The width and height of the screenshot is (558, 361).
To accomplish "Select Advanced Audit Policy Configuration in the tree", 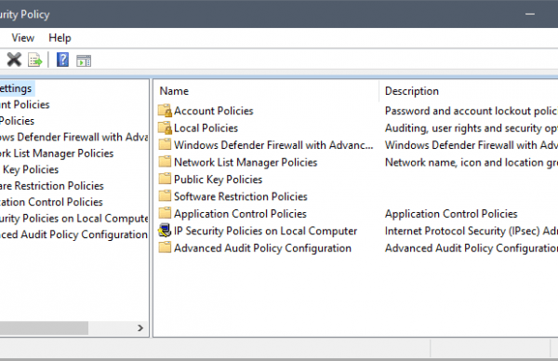I will pyautogui.click(x=73, y=234).
